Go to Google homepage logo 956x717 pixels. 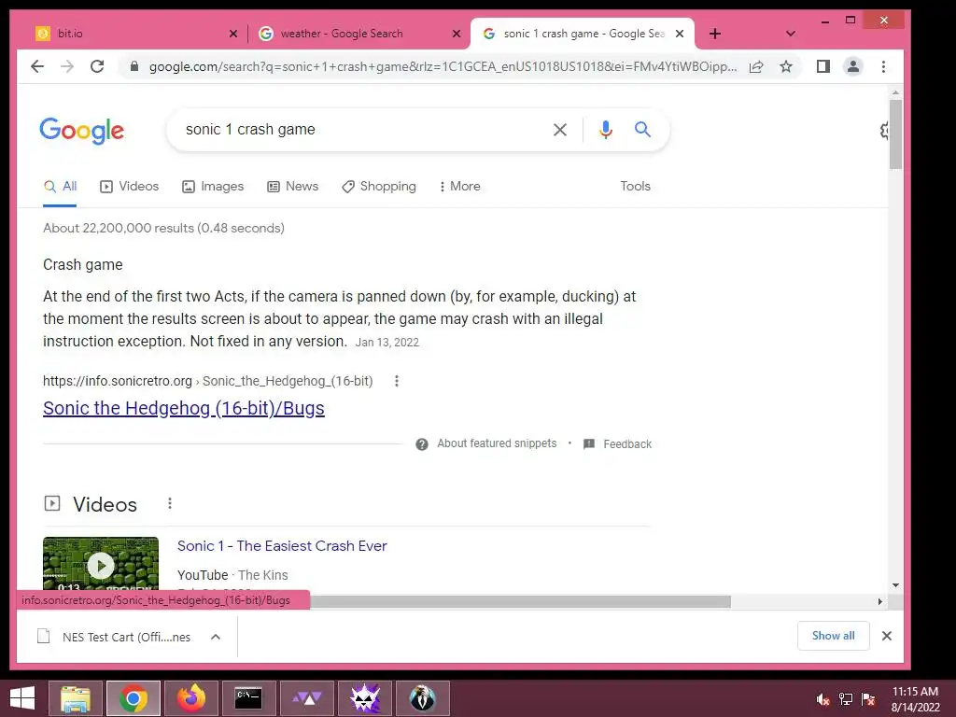pos(82,131)
